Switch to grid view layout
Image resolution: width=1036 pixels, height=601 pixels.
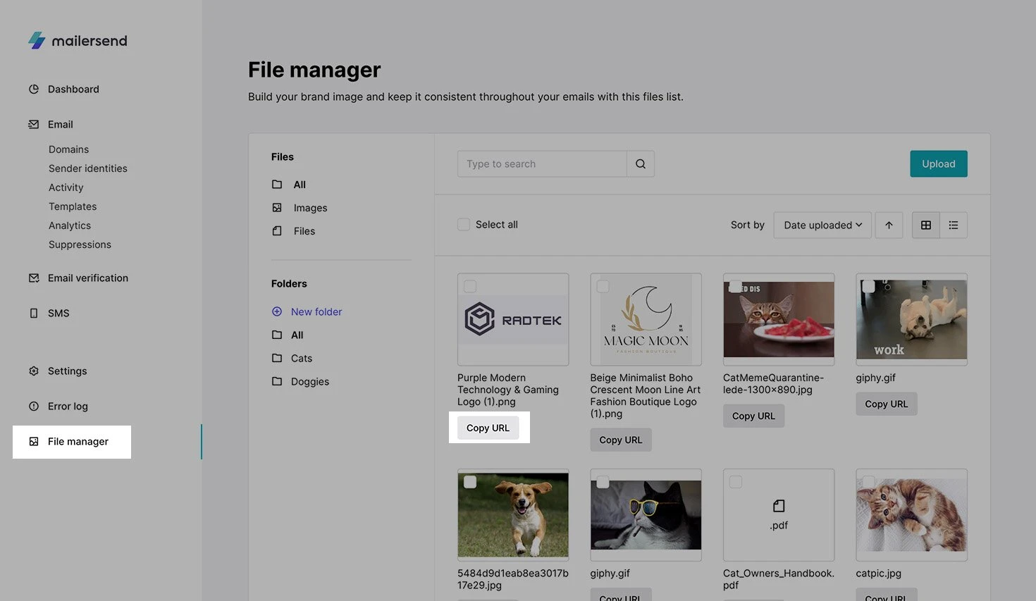(925, 225)
